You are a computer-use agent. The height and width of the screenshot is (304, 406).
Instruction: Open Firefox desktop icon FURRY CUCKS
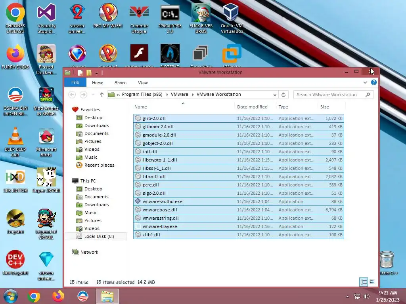coord(15,56)
